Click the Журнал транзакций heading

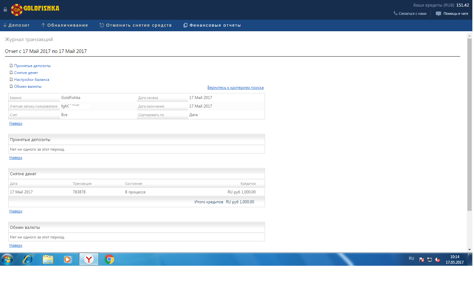(x=29, y=39)
